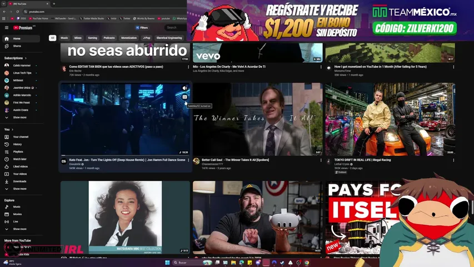Image resolution: width=474 pixels, height=267 pixels.
Task: Open Twitter Media Studio bookmark
Action: 92,18
